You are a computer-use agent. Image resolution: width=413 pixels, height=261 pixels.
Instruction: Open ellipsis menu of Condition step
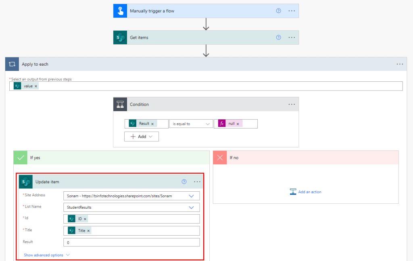(292, 104)
